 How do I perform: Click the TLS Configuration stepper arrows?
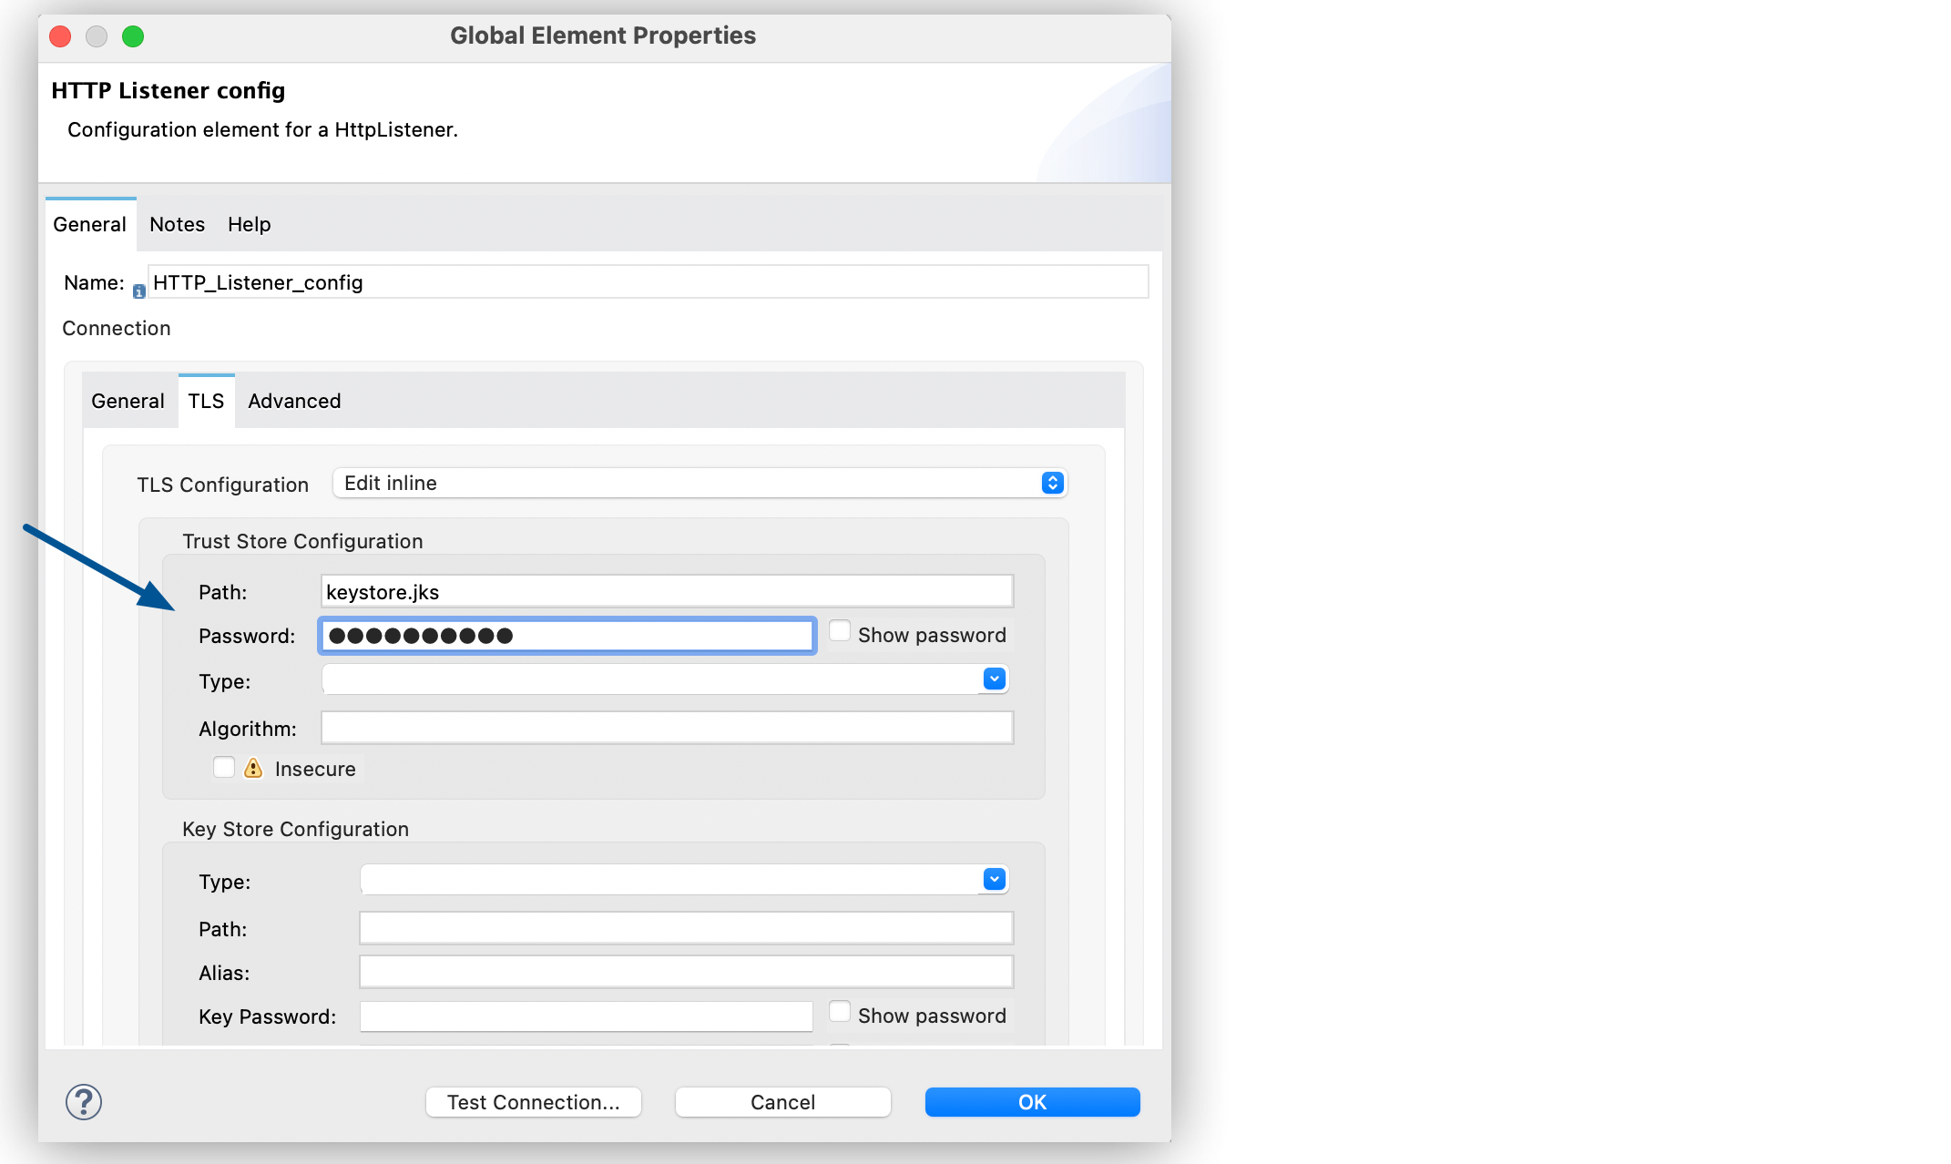(x=1053, y=483)
